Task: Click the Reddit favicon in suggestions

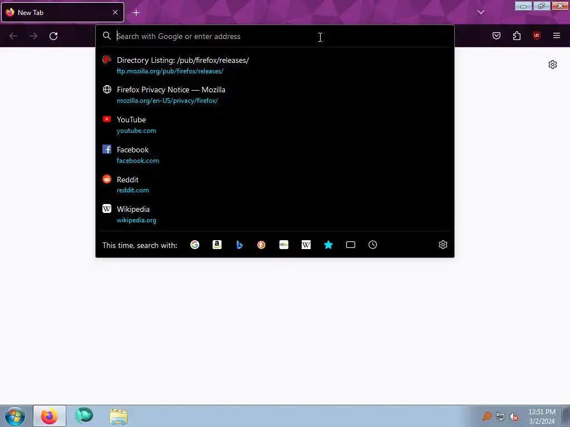Action: tap(107, 178)
